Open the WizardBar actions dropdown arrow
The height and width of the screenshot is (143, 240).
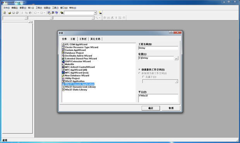click(99, 18)
